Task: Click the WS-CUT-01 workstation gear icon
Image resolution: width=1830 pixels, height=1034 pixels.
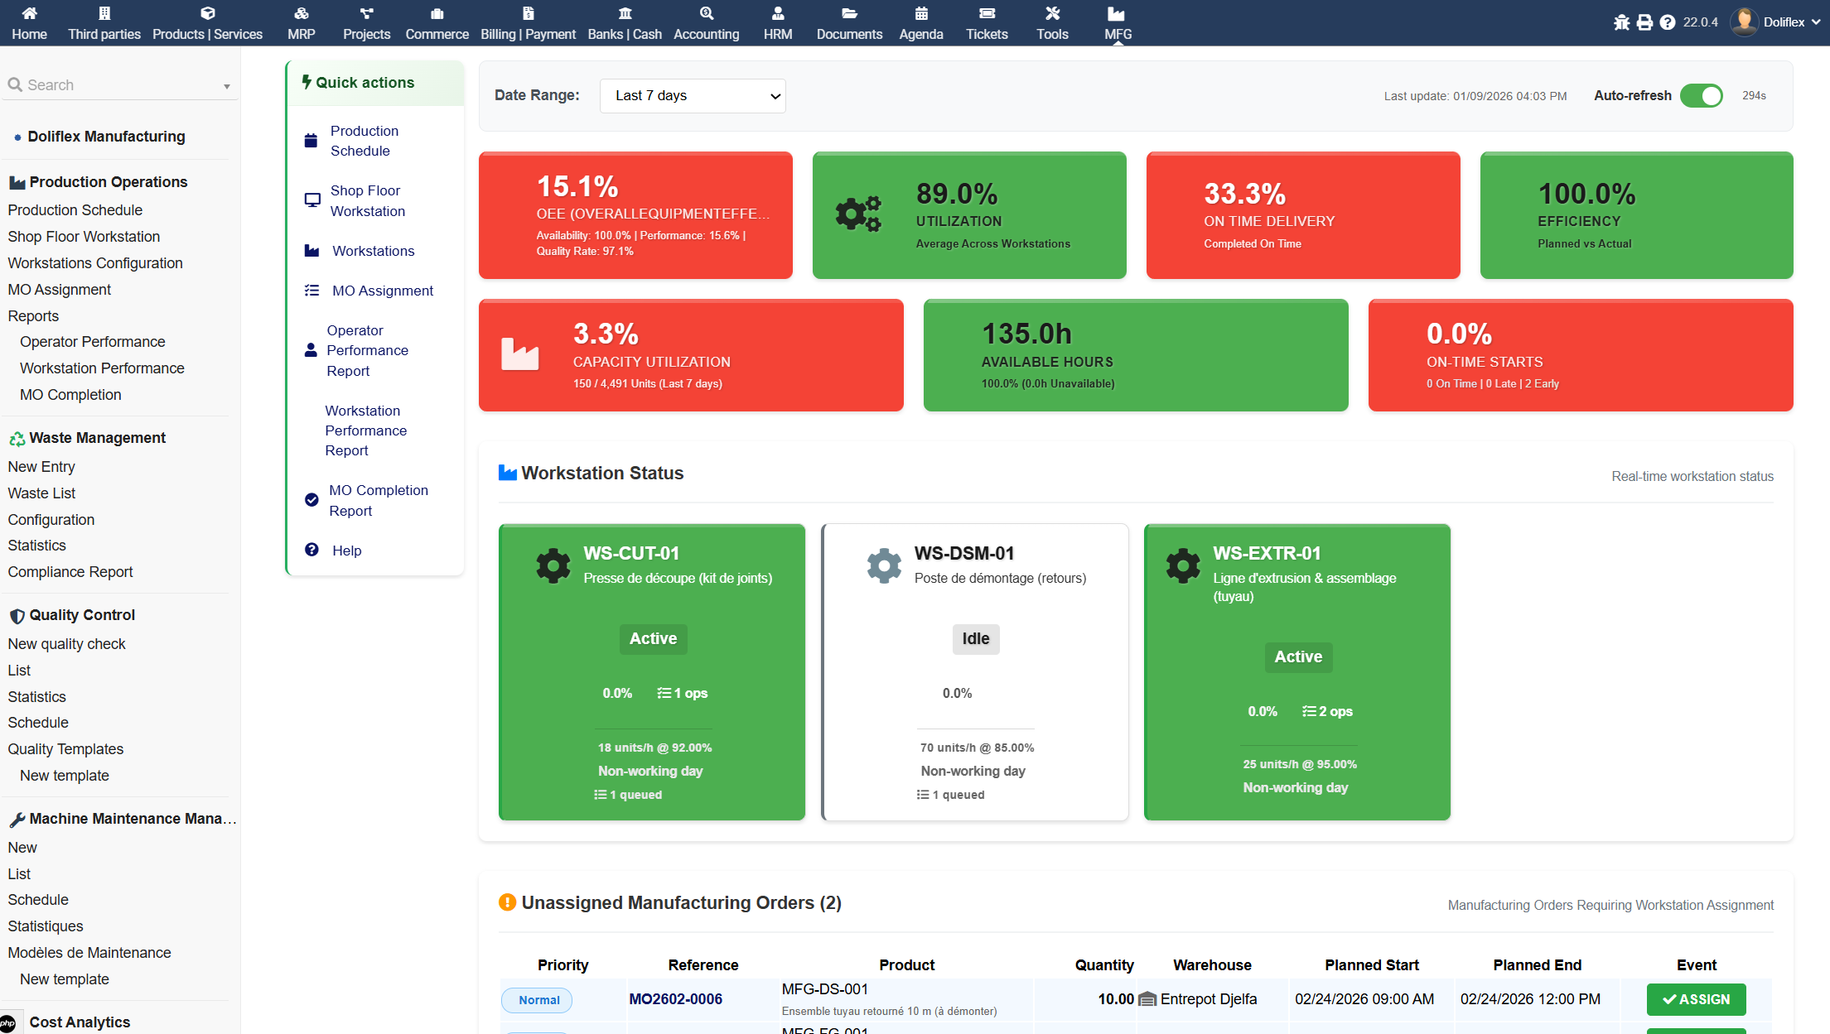Action: click(553, 566)
